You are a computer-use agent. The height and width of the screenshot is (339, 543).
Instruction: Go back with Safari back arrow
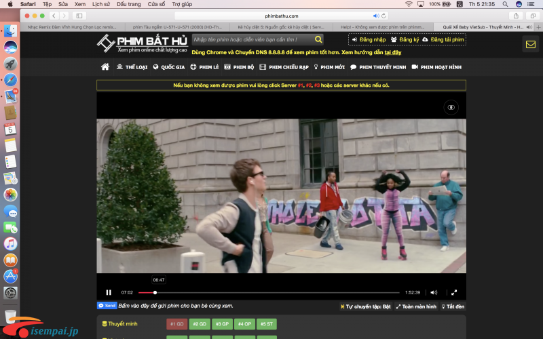tap(54, 16)
